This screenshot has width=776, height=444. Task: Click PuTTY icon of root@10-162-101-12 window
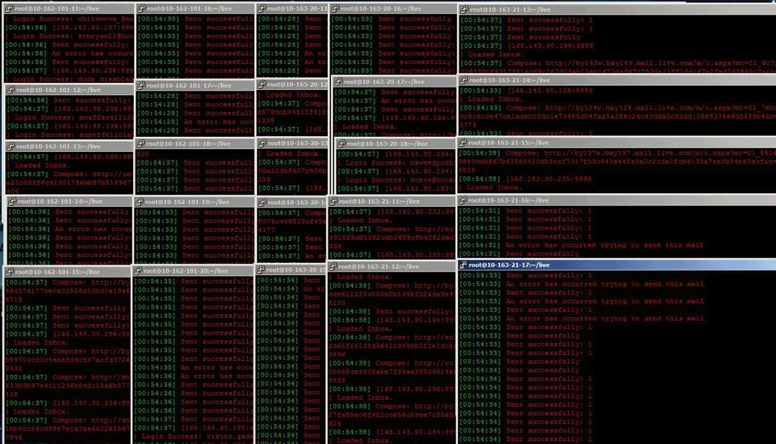(11, 90)
